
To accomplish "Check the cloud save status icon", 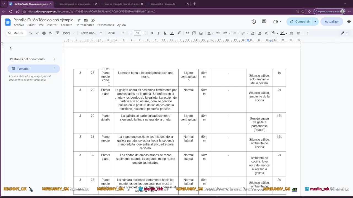I will (93, 20).
